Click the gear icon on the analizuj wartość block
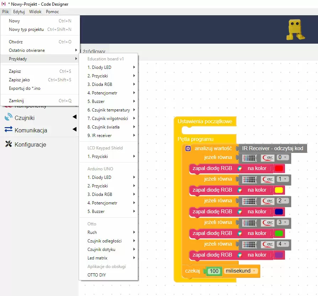318x296 pixels. coord(189,149)
